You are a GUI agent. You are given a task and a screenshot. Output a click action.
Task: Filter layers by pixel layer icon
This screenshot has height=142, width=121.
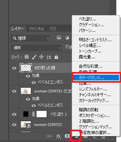(x=59, y=38)
